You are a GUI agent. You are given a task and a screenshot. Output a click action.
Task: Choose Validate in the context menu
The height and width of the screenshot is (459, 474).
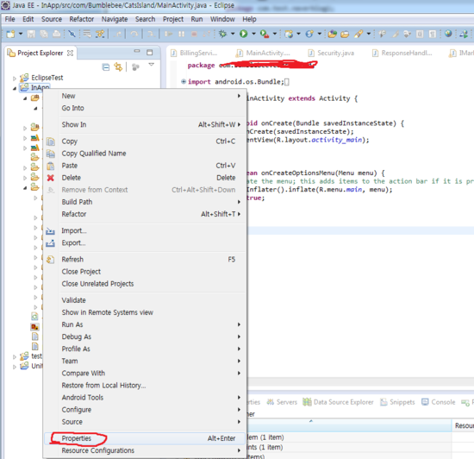click(145, 300)
